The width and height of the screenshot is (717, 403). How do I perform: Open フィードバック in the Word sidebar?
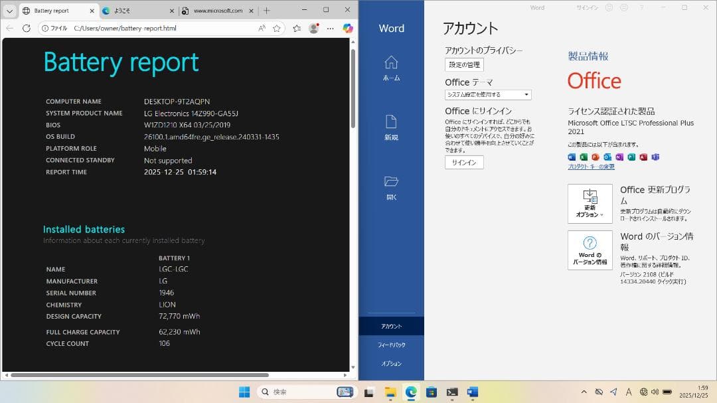pyautogui.click(x=392, y=345)
